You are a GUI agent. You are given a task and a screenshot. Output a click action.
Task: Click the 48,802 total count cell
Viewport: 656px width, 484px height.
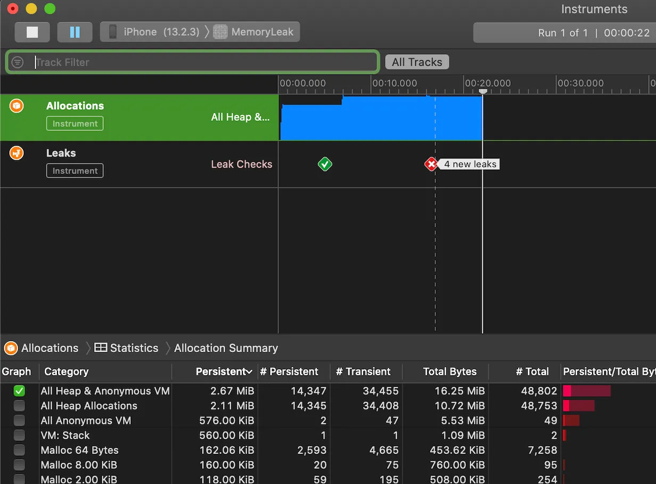539,391
